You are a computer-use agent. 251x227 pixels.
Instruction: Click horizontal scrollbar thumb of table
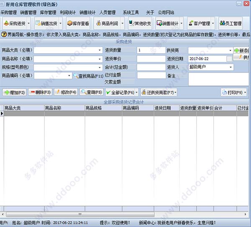(80, 214)
